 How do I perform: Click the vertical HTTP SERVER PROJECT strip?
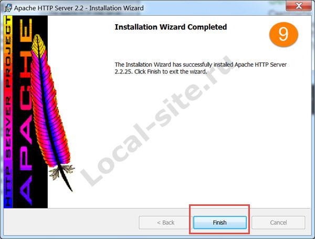coord(8,111)
